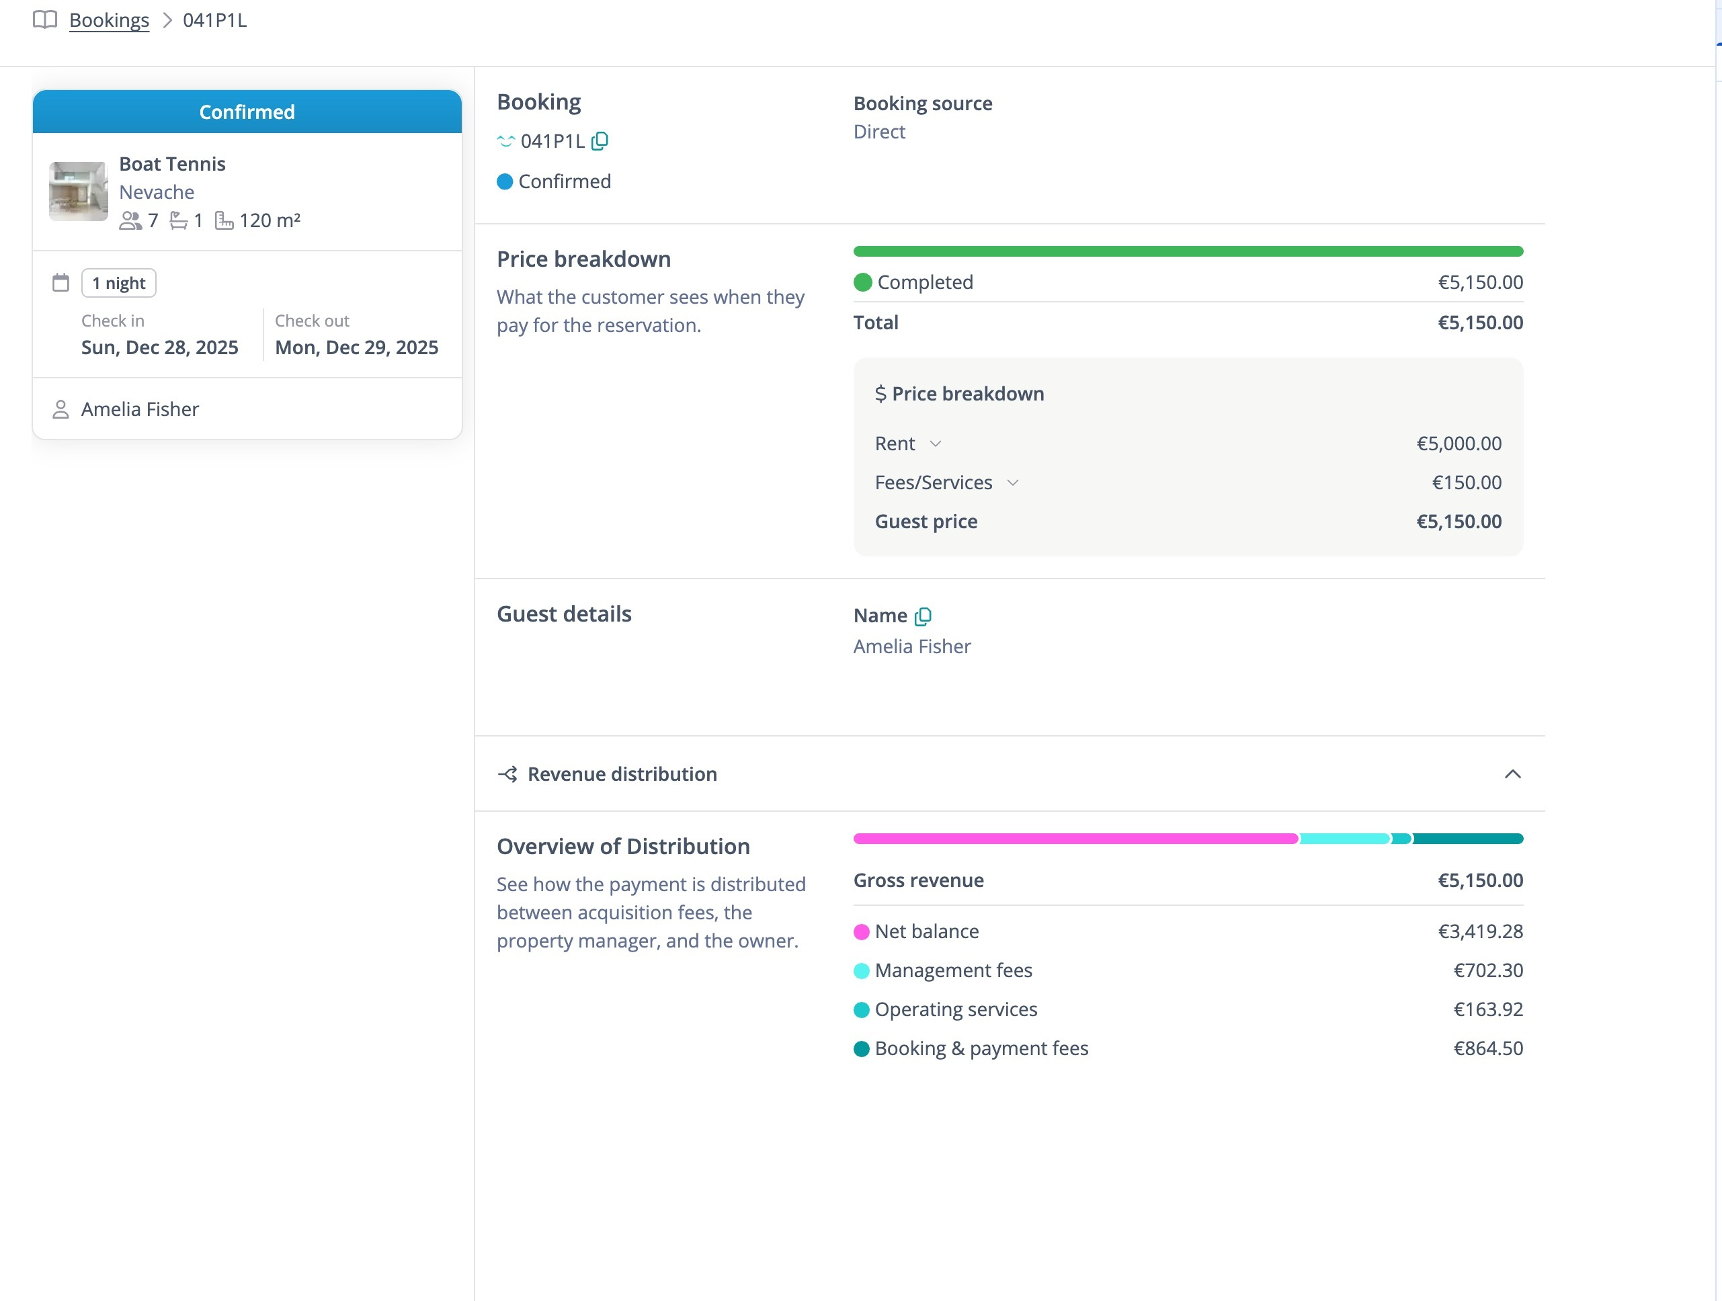Viewport: 1722px width, 1301px height.
Task: Collapse the Revenue distribution section
Action: [x=1512, y=774]
